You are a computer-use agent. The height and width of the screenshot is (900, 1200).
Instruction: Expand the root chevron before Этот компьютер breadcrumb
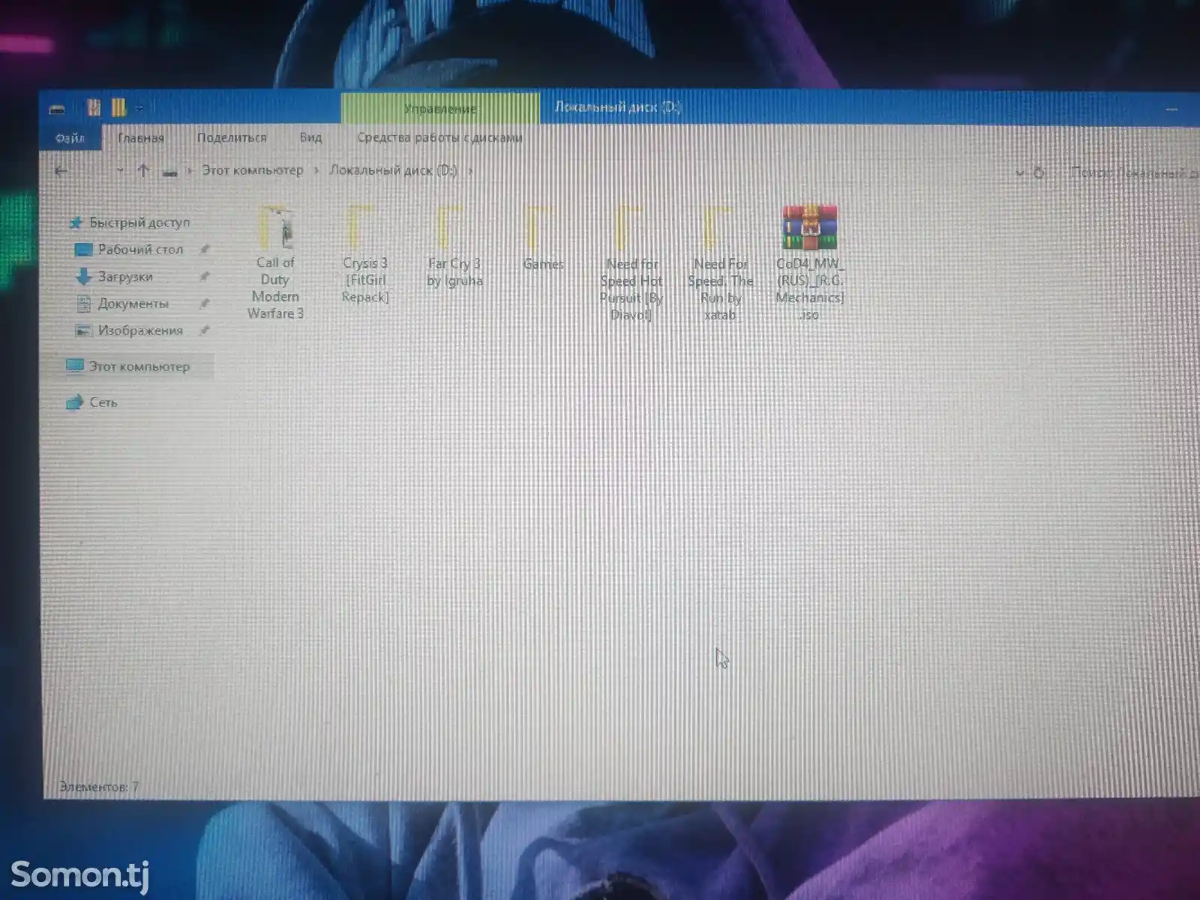(189, 171)
